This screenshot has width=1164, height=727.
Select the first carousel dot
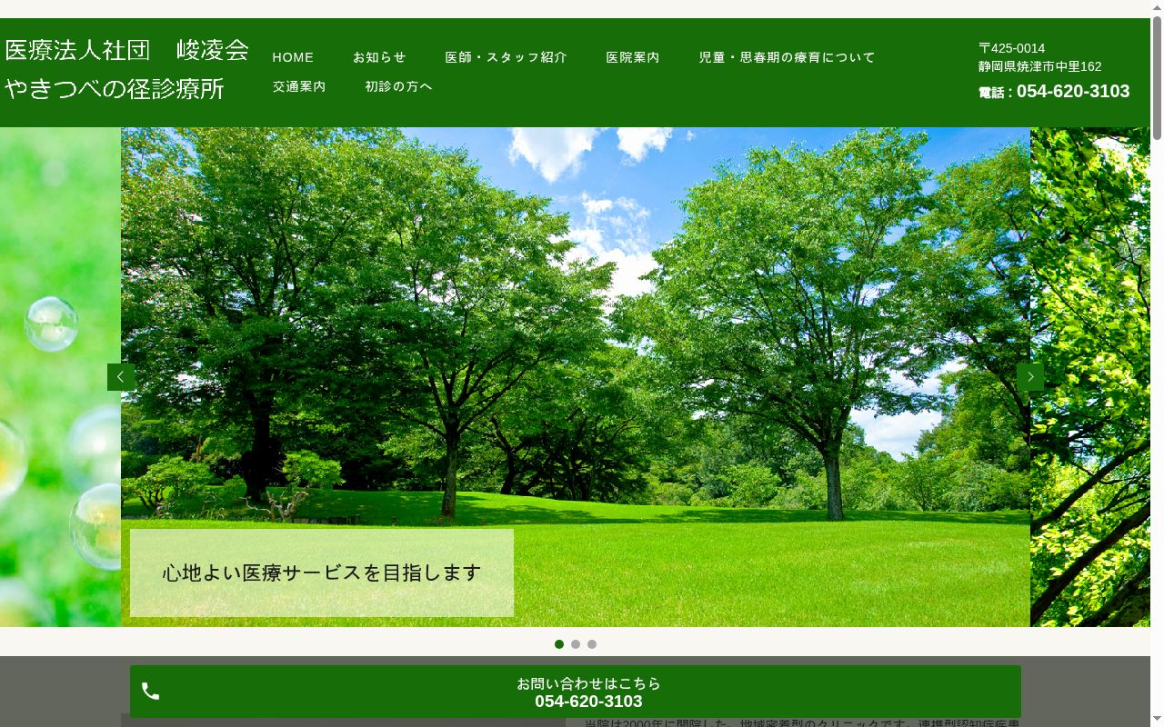pos(559,644)
